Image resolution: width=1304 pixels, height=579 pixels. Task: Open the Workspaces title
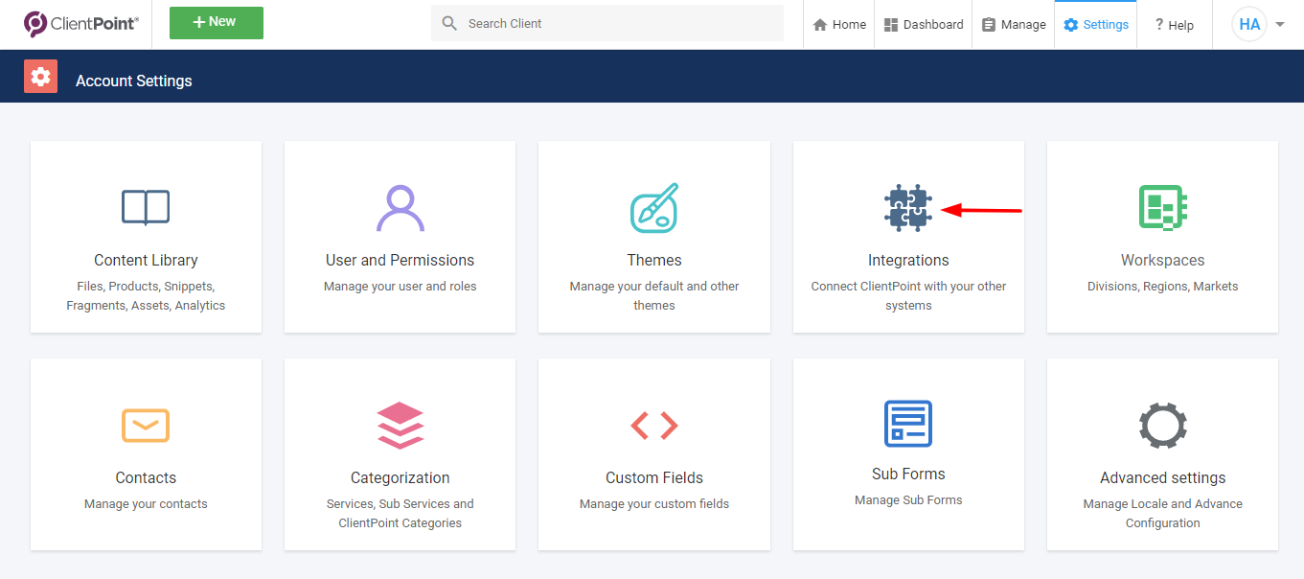click(x=1162, y=260)
